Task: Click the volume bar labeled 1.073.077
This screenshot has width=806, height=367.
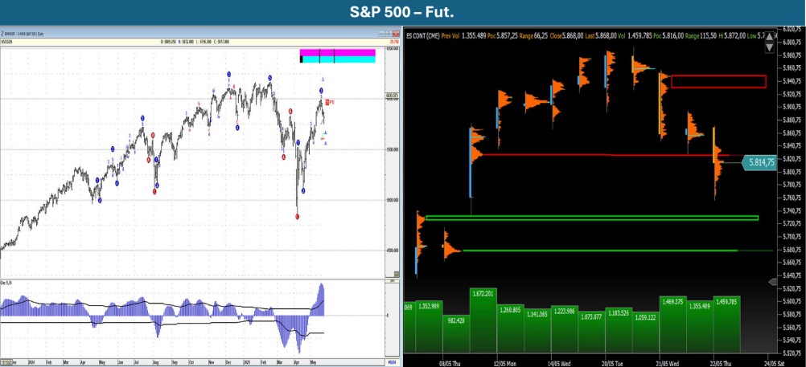Action: pos(592,332)
